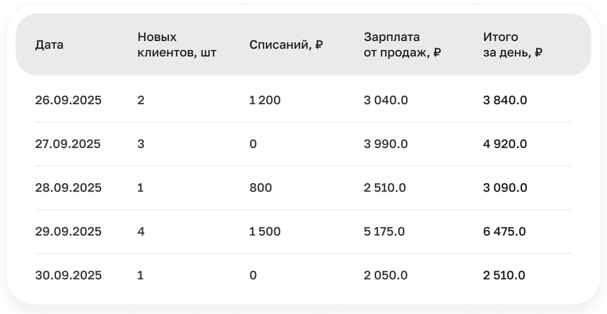Click the Зарплата от продаж, ₽ header

point(402,45)
